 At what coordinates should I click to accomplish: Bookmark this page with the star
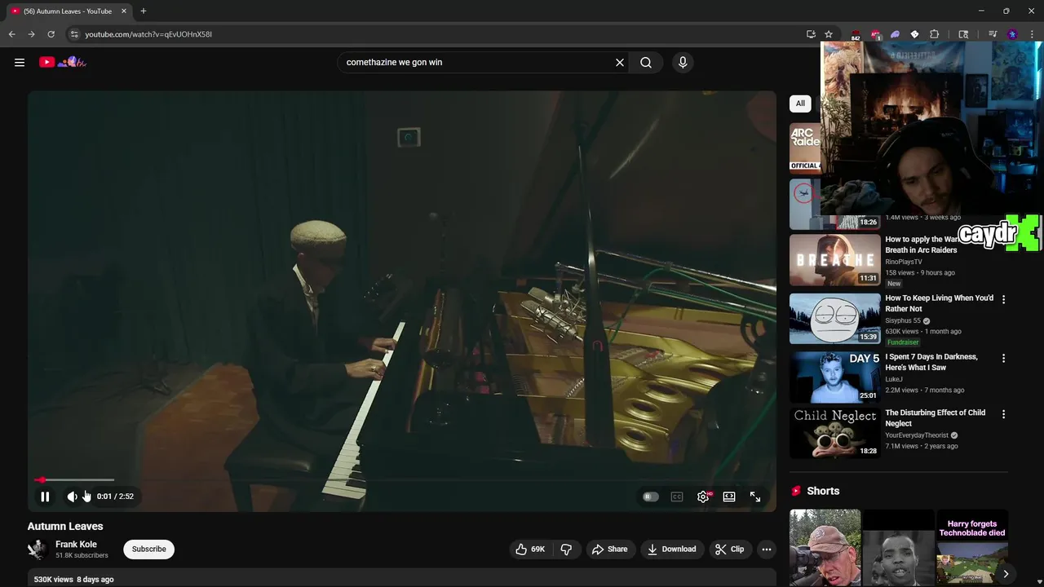pyautogui.click(x=829, y=34)
